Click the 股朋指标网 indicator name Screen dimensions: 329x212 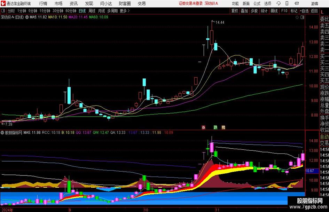14,133
